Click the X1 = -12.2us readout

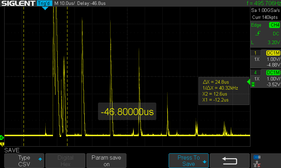(215, 100)
